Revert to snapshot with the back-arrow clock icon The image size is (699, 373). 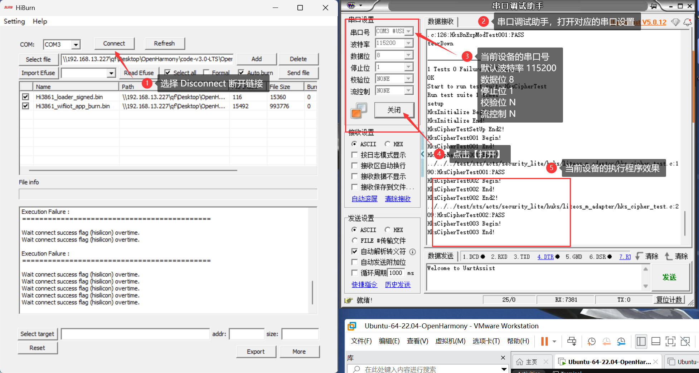click(x=606, y=341)
